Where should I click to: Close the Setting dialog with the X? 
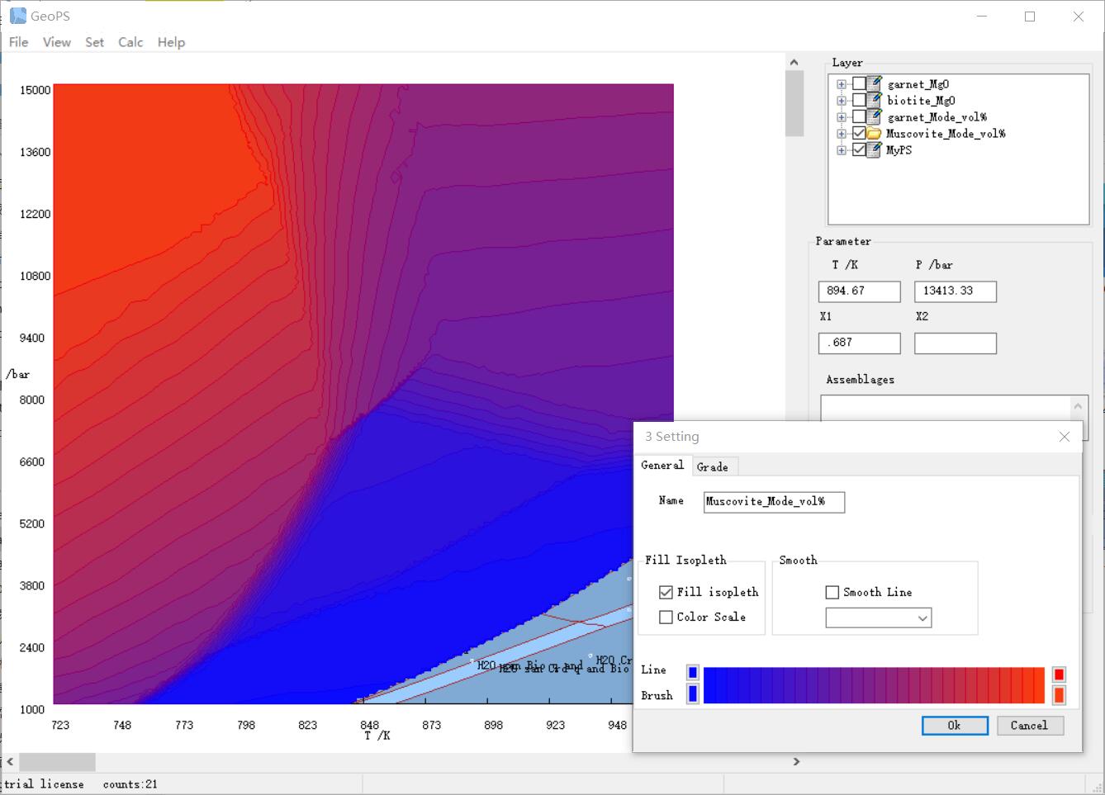point(1065,437)
